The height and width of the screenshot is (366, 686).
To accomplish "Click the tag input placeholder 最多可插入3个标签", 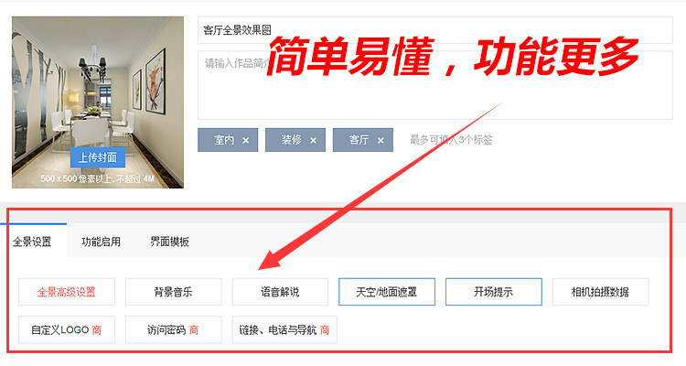I will pyautogui.click(x=451, y=140).
